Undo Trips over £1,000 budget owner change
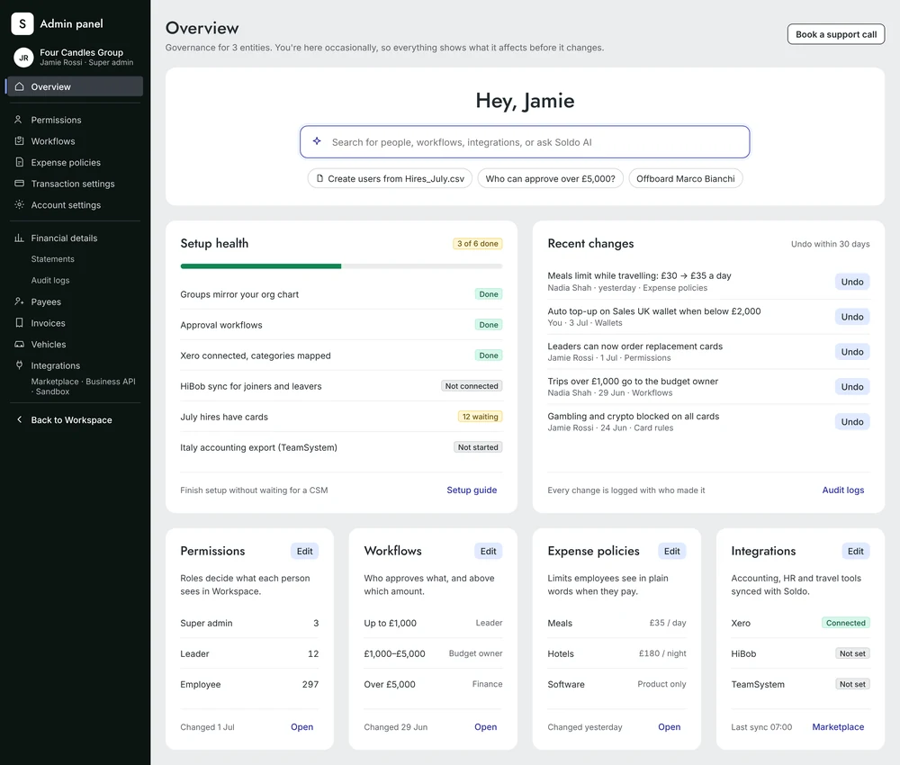900x765 pixels. coord(851,387)
